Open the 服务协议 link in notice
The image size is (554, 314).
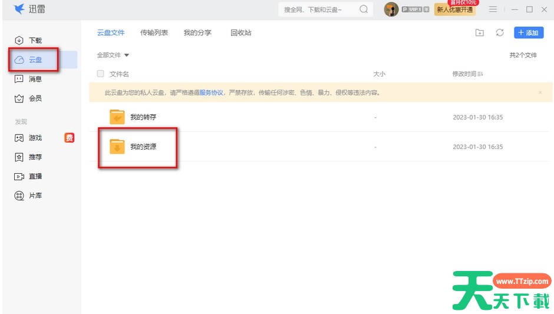coord(211,92)
